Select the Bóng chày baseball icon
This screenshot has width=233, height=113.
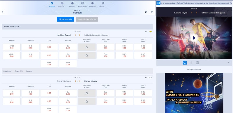tap(93, 3)
